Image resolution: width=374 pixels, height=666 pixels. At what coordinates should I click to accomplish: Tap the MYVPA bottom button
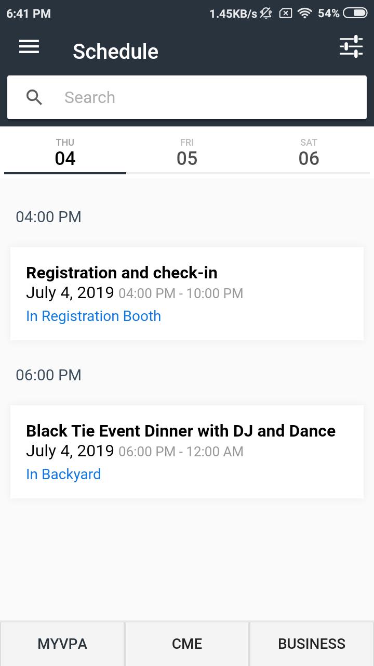pos(62,644)
